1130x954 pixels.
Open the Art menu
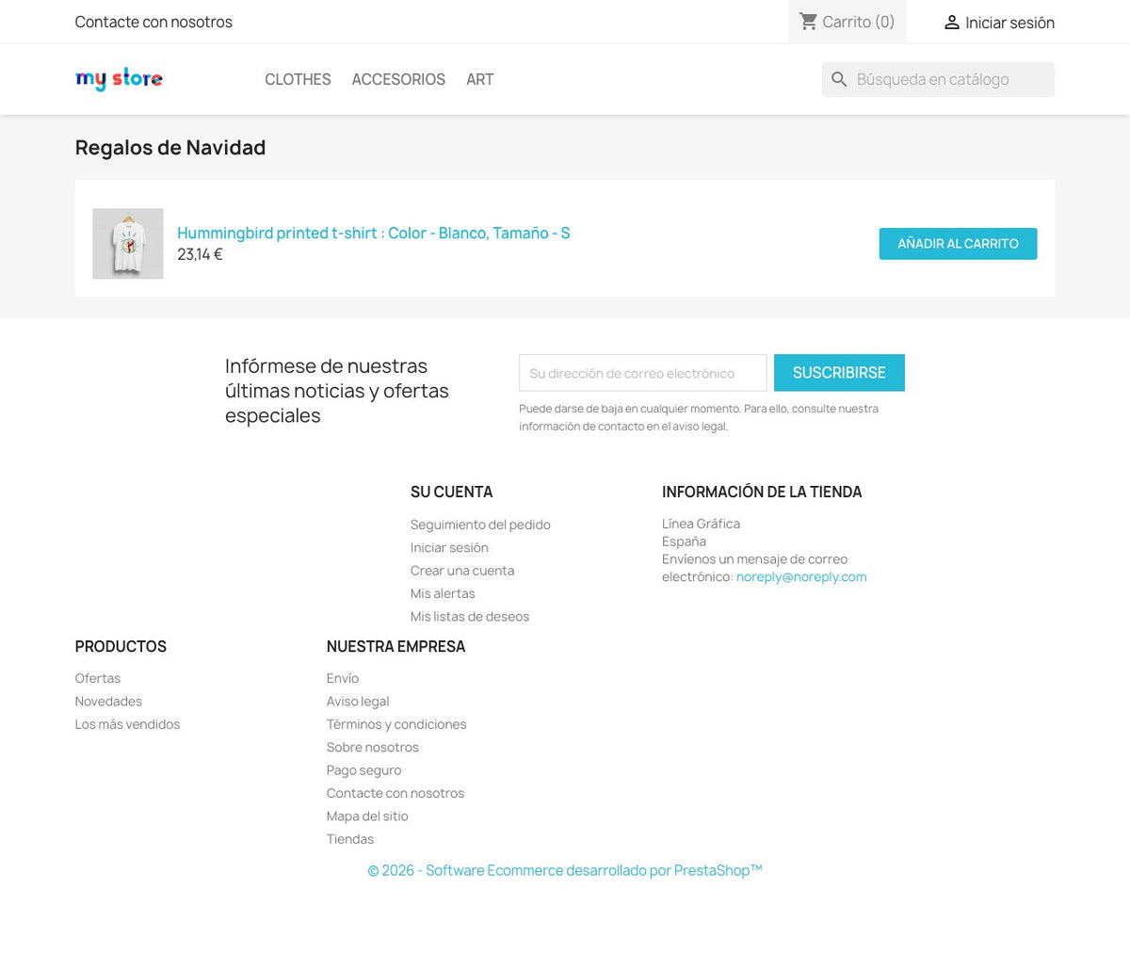point(480,80)
